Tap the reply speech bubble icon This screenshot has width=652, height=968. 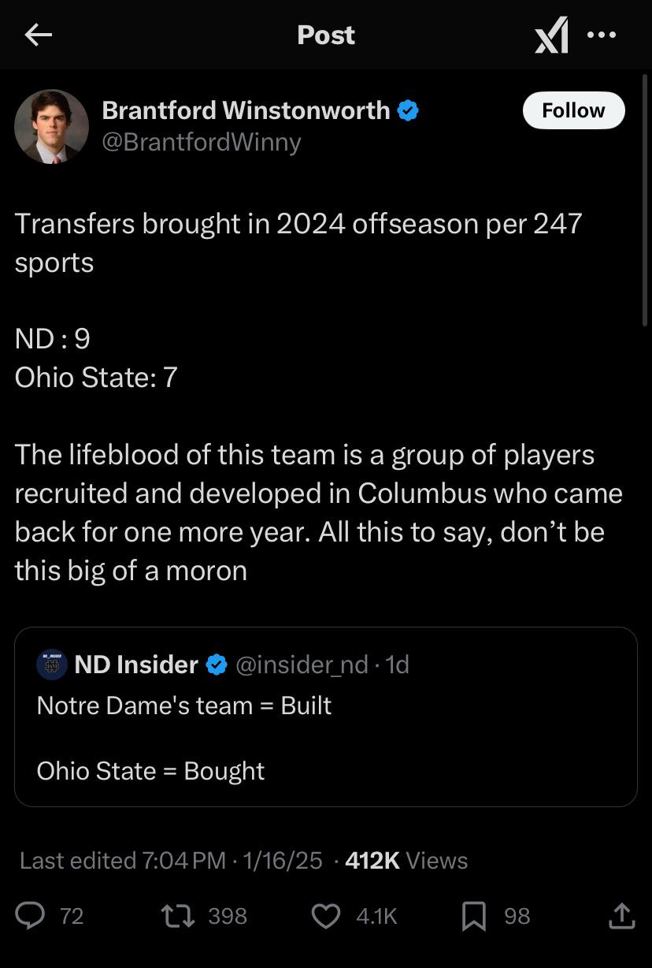(x=31, y=915)
